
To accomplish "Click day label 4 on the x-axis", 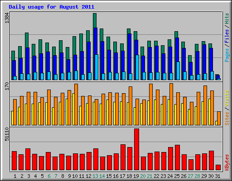I will click(35, 176).
